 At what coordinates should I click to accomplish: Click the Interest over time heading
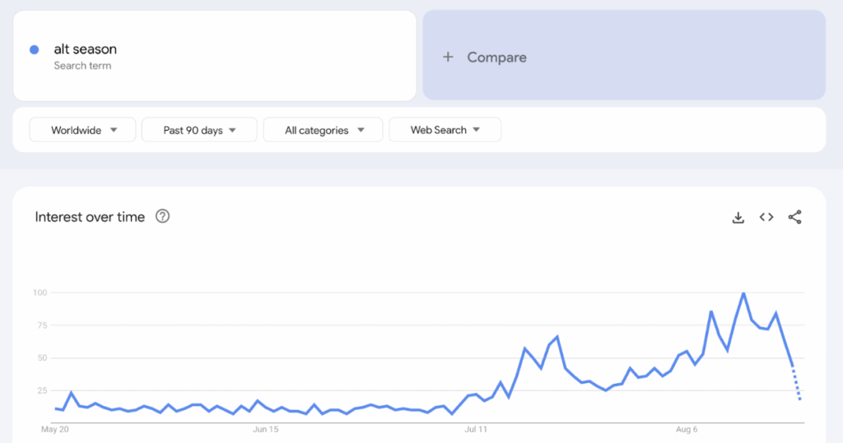[x=90, y=217]
